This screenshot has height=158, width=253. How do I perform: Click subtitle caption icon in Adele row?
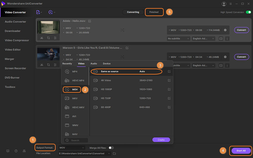221,39
